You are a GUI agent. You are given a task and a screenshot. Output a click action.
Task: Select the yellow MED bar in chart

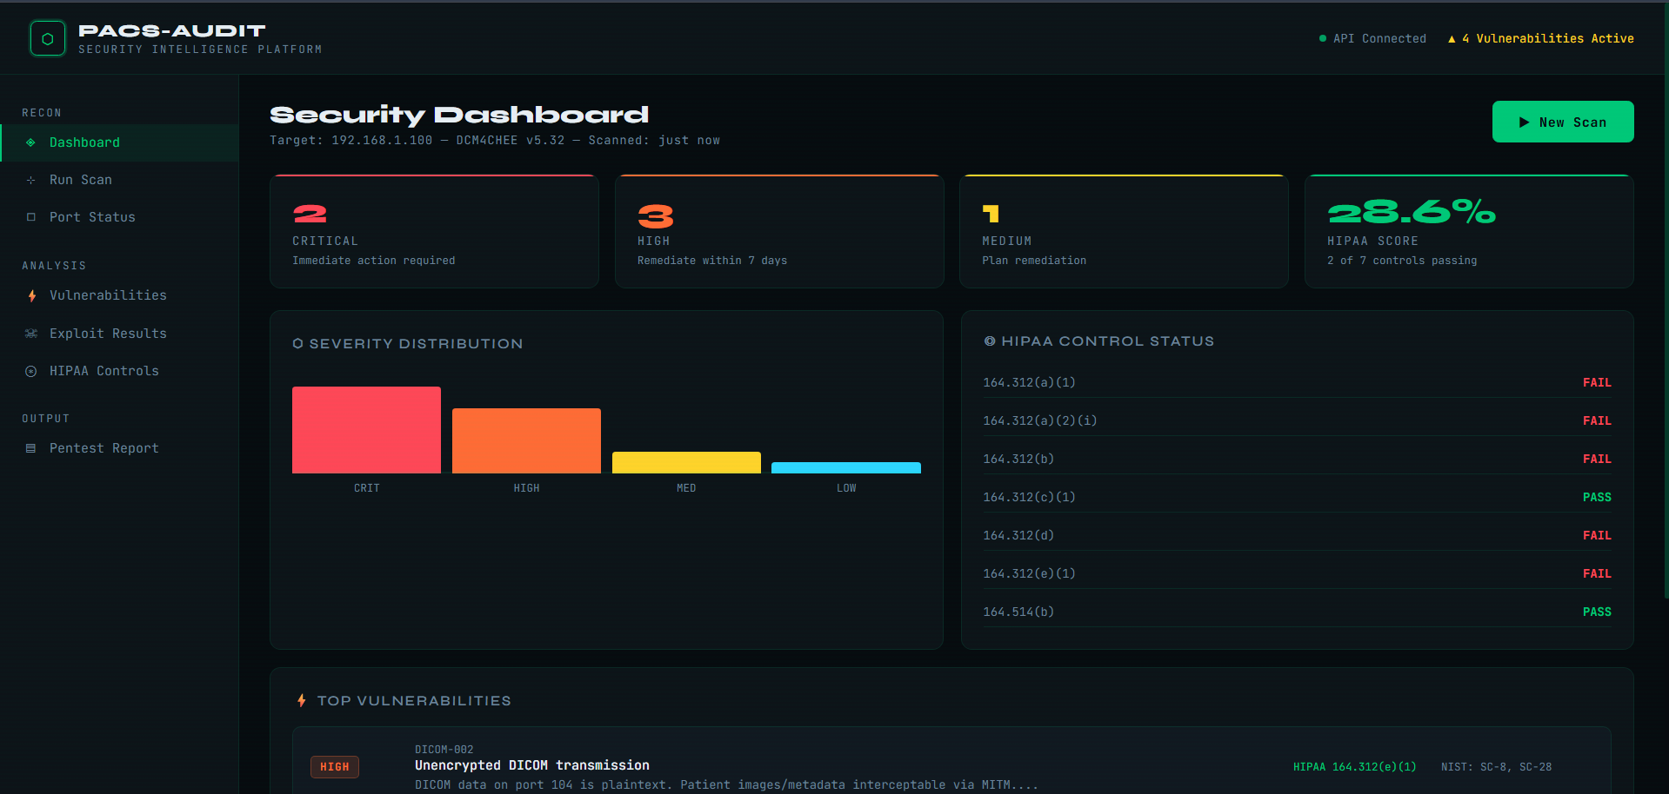tap(686, 463)
